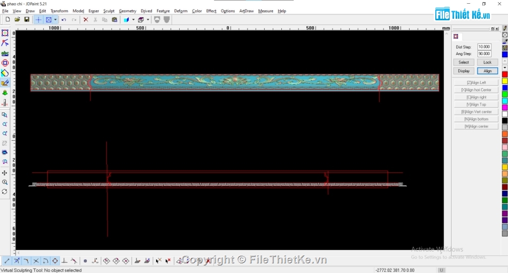Toggle the second snap option with blue arrows

(17, 261)
